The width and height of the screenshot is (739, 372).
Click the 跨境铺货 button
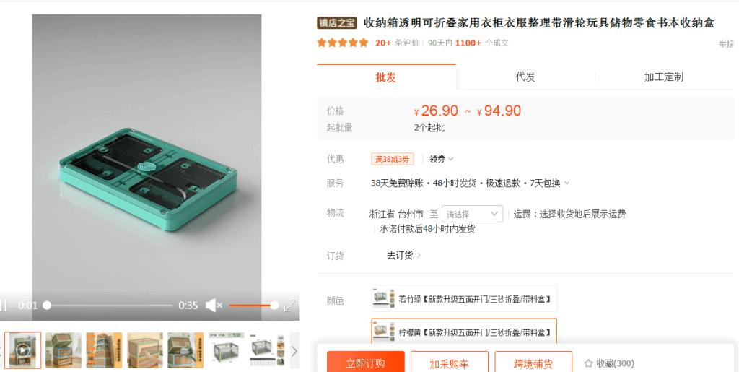pos(533,363)
